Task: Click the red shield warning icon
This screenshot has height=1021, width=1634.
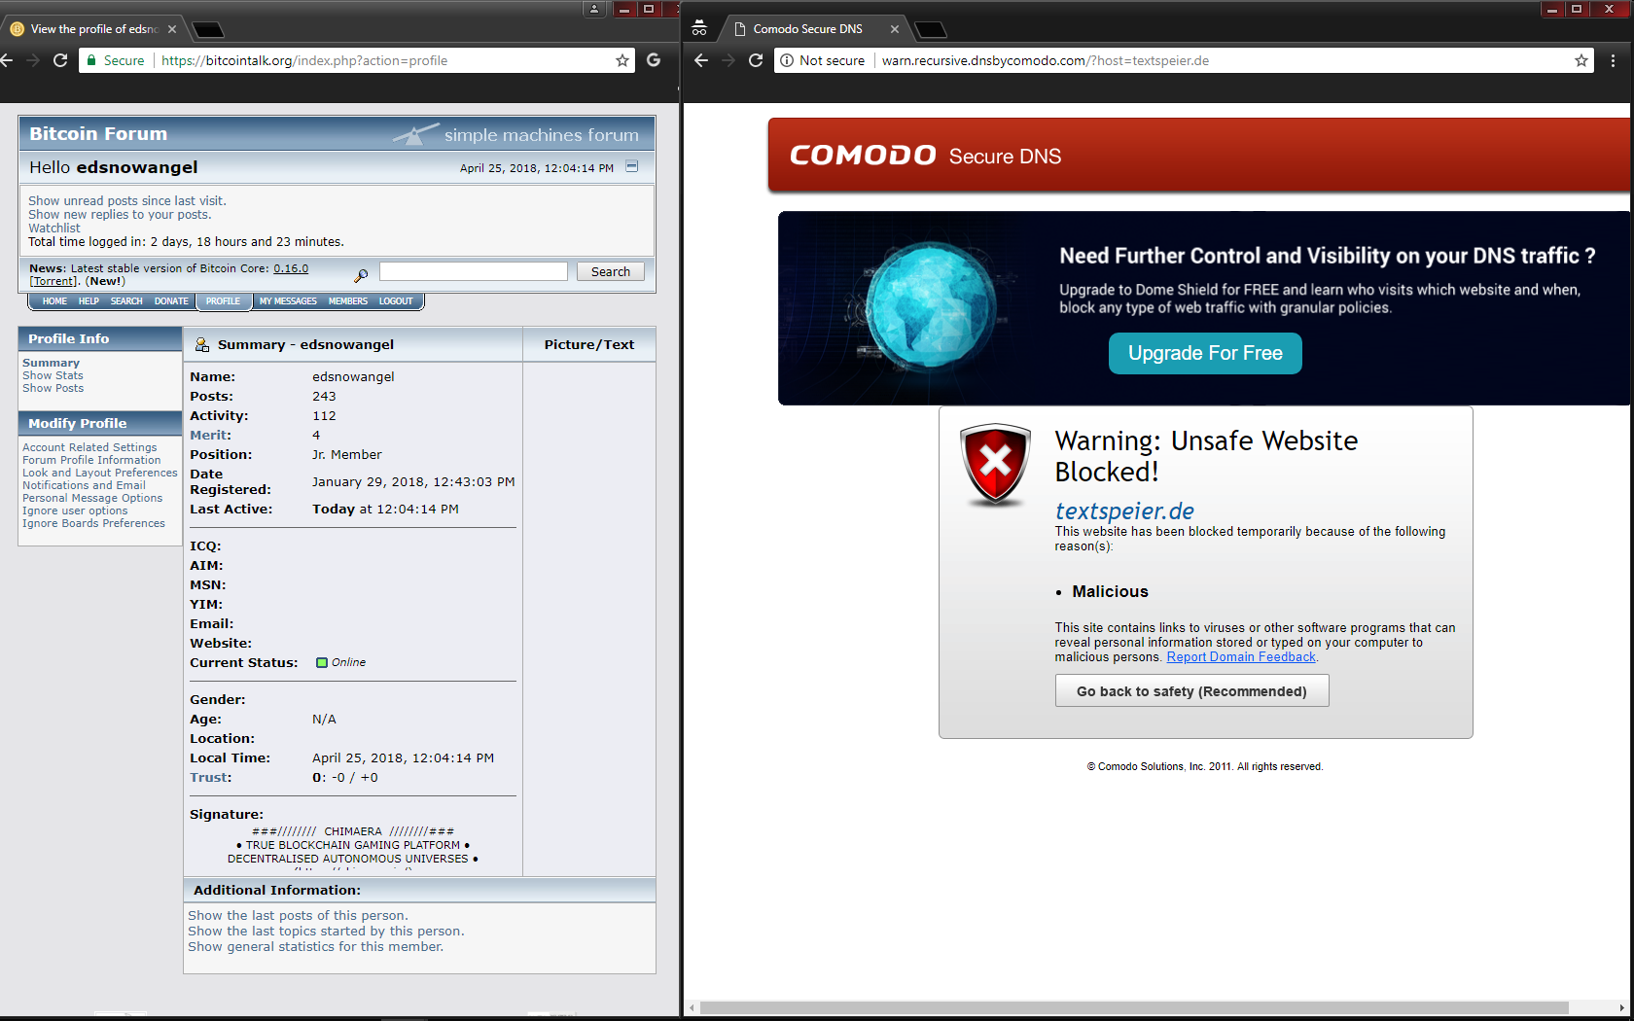Action: 995,464
